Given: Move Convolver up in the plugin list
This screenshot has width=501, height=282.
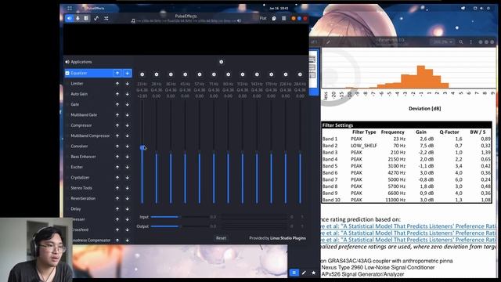Looking at the screenshot, I should pos(117,146).
